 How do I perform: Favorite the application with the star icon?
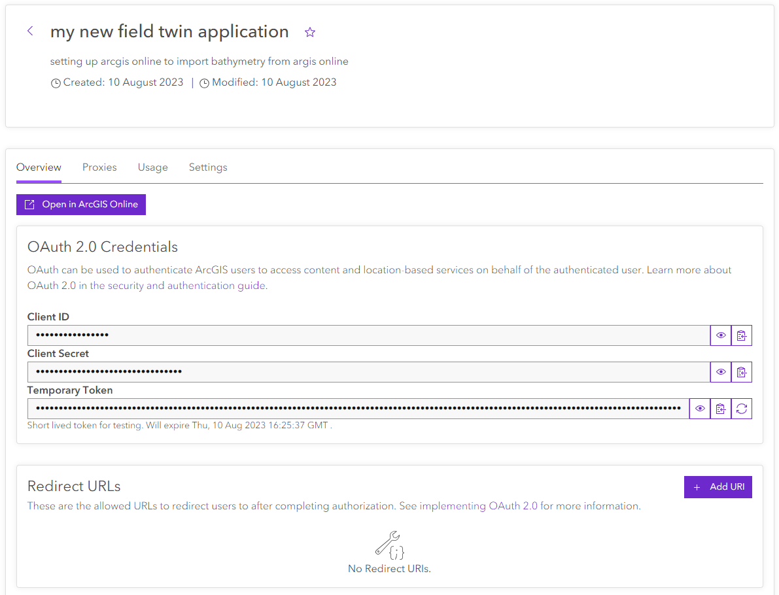pos(310,32)
